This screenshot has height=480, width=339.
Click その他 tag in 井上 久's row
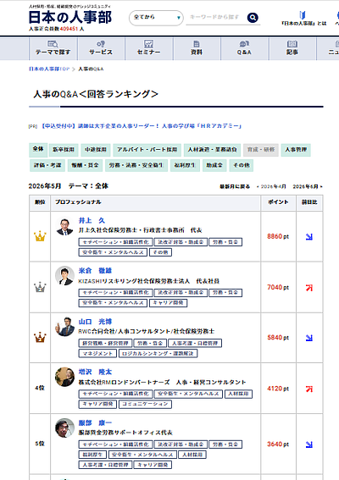[160, 252]
